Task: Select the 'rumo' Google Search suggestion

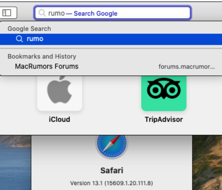Action: pos(111,39)
